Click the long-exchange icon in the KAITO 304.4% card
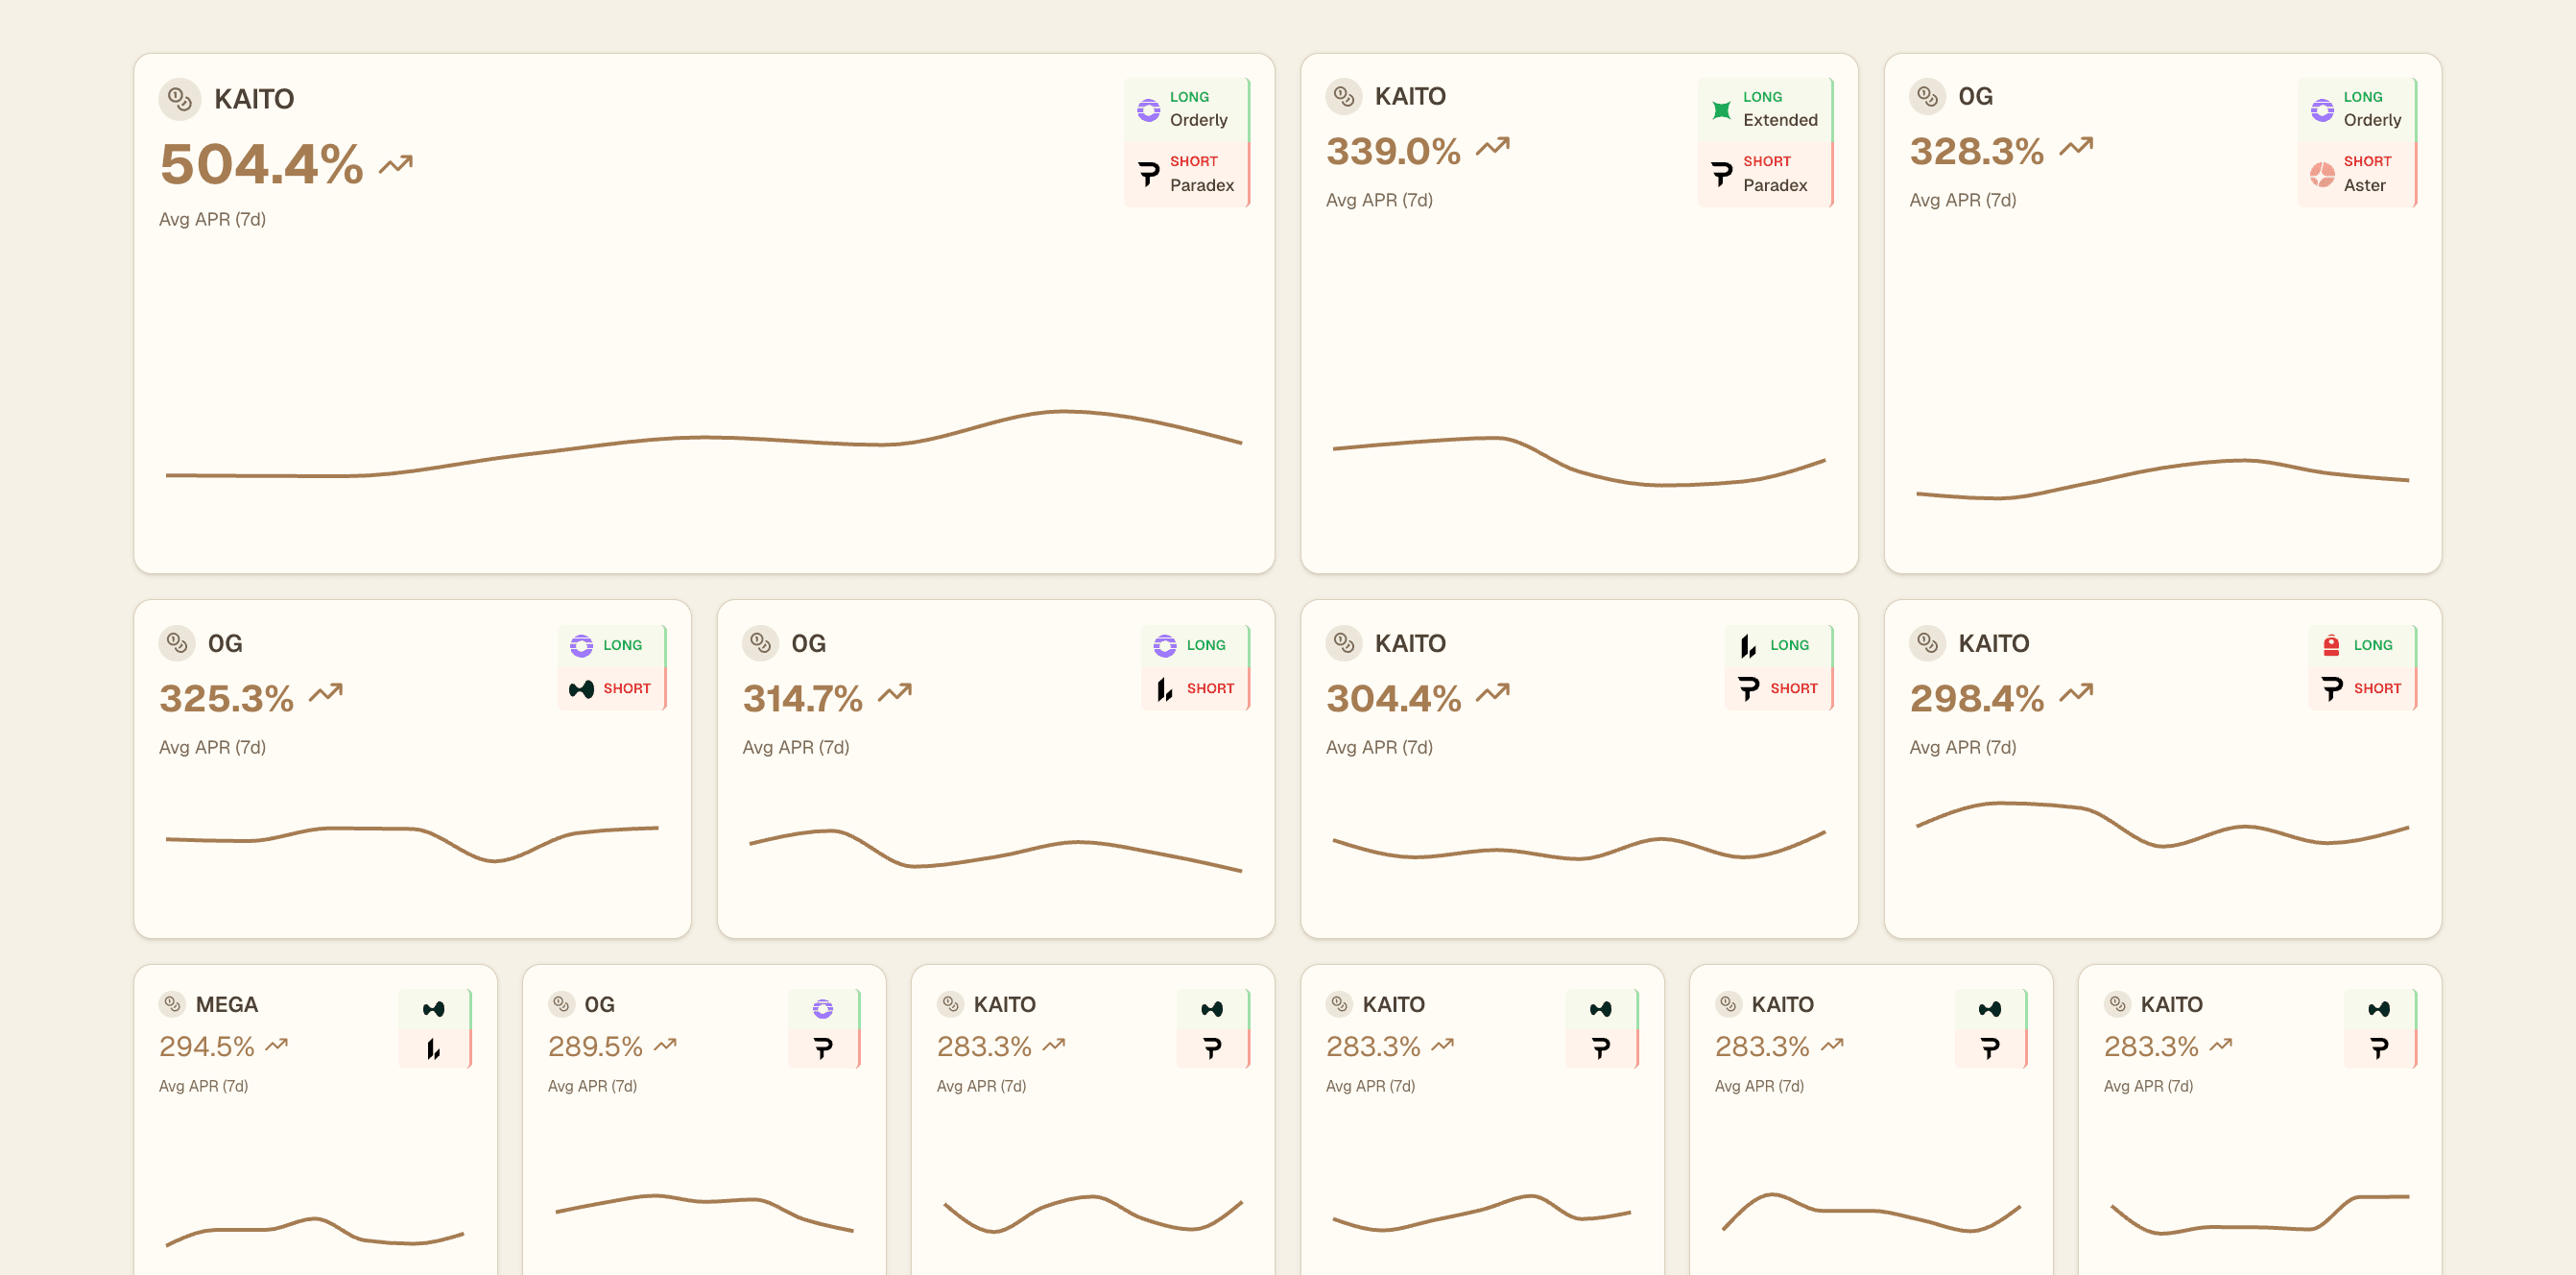The height and width of the screenshot is (1275, 2576). click(x=1748, y=645)
